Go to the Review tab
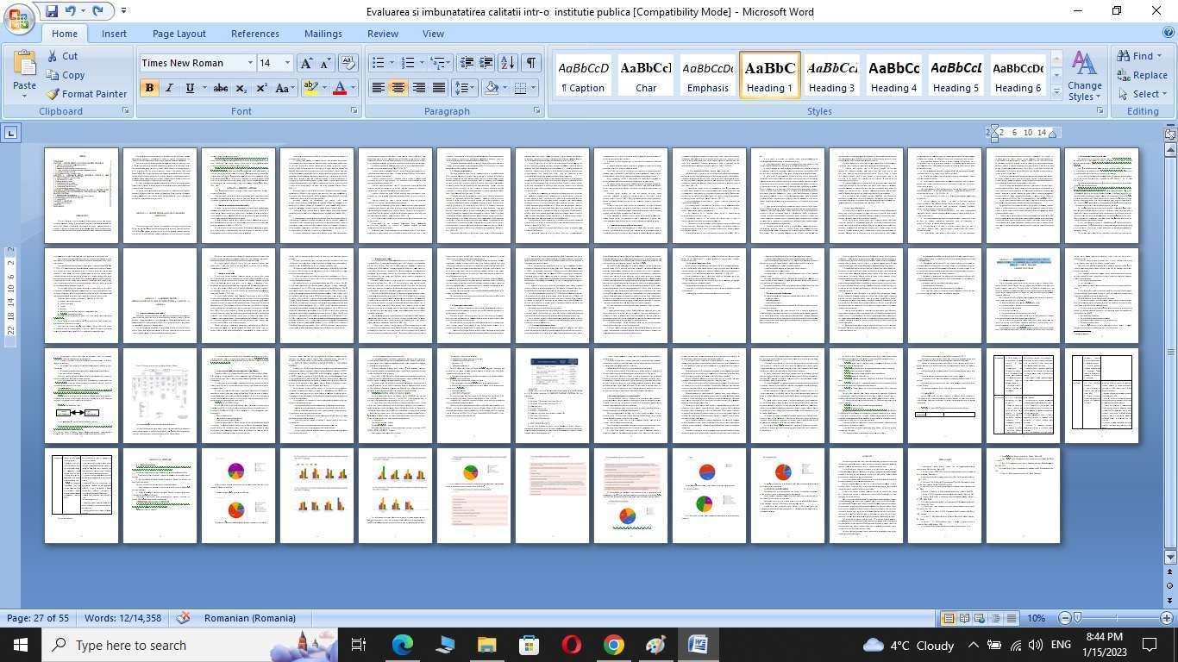The width and height of the screenshot is (1178, 662). (x=383, y=34)
